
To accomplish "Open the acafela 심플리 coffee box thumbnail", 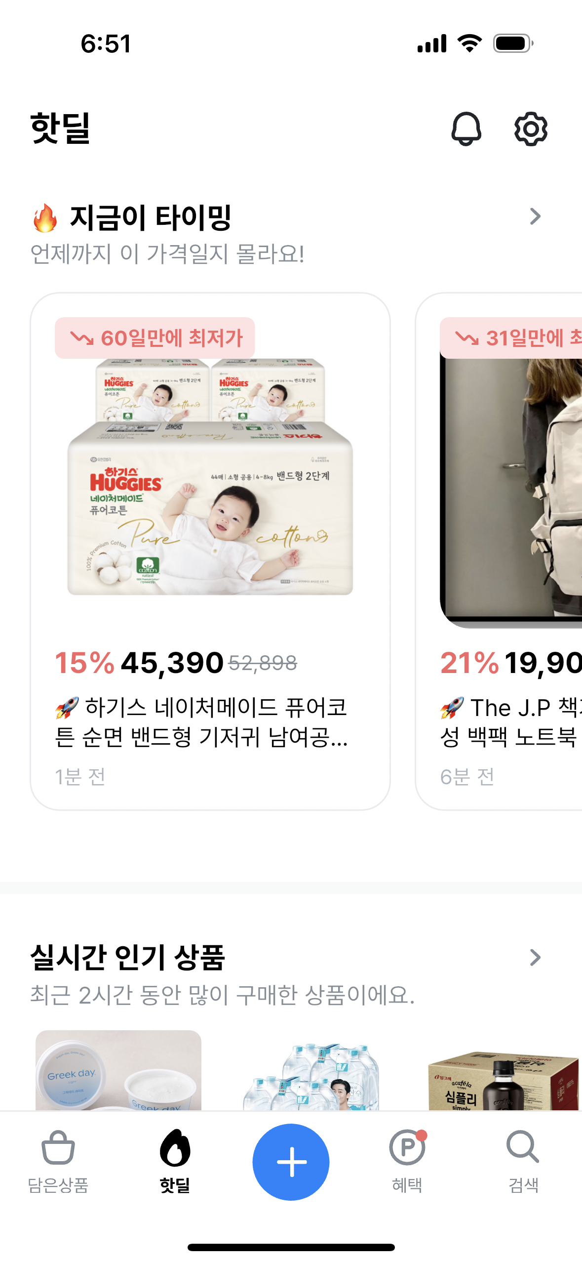I will [504, 1080].
